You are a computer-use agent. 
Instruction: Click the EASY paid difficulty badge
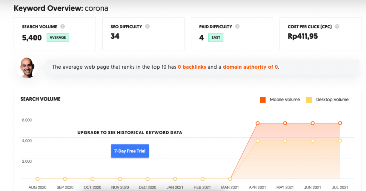(x=216, y=38)
